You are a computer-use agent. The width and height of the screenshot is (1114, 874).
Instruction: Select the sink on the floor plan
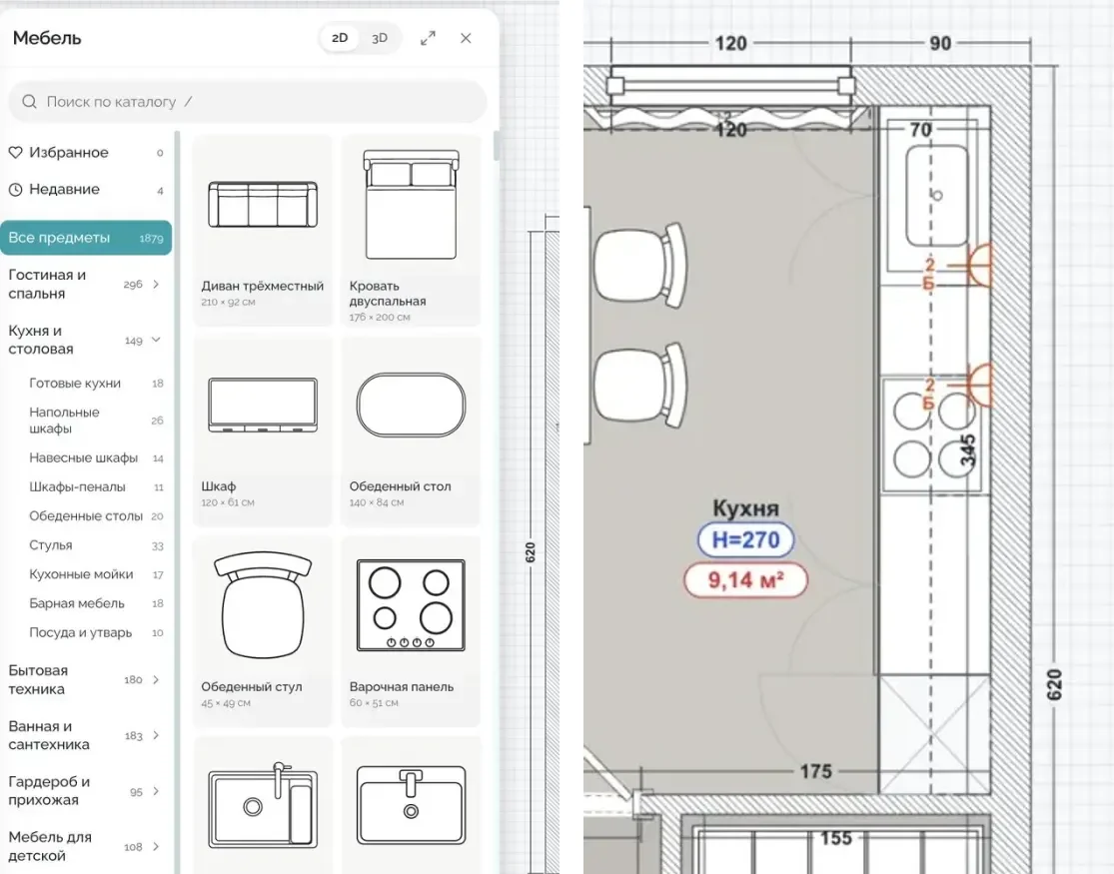tap(936, 196)
